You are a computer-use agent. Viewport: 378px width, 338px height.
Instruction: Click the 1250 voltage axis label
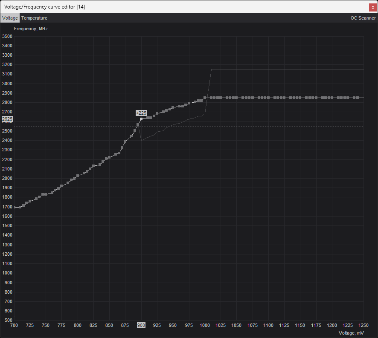click(x=363, y=326)
